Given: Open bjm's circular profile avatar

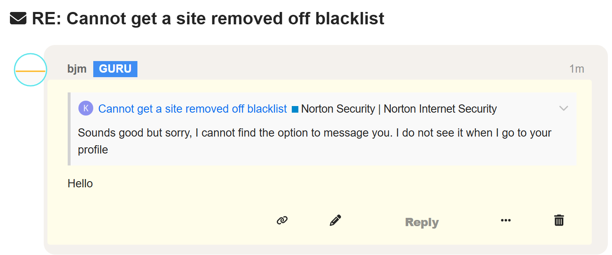Looking at the screenshot, I should [x=31, y=70].
